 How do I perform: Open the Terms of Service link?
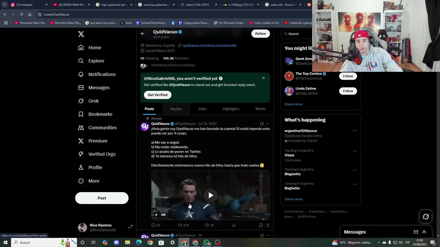tap(294, 212)
